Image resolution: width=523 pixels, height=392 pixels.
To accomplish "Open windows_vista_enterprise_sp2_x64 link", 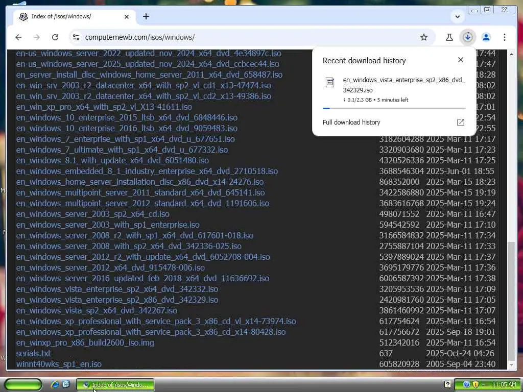I will click(x=117, y=289).
